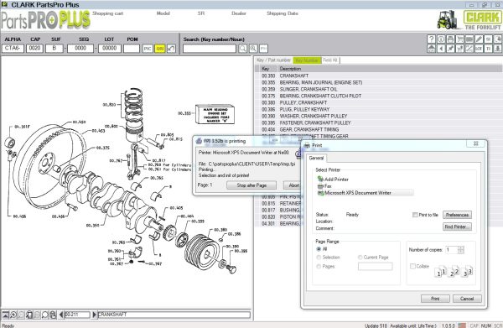Screen dimensions: 503x328
Task: Toggle the yellow ORI button
Action: [160, 49]
